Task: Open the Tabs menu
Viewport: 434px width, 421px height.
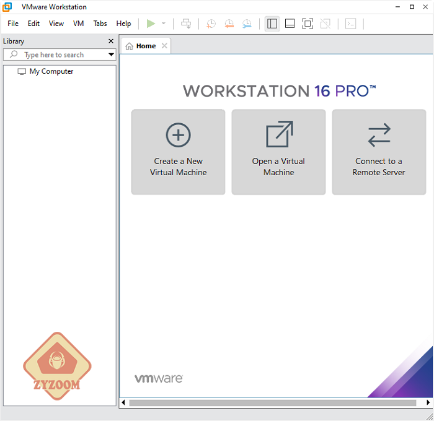Action: click(x=100, y=24)
